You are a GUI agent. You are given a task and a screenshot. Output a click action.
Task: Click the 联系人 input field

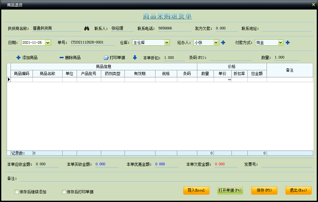tap(122, 28)
